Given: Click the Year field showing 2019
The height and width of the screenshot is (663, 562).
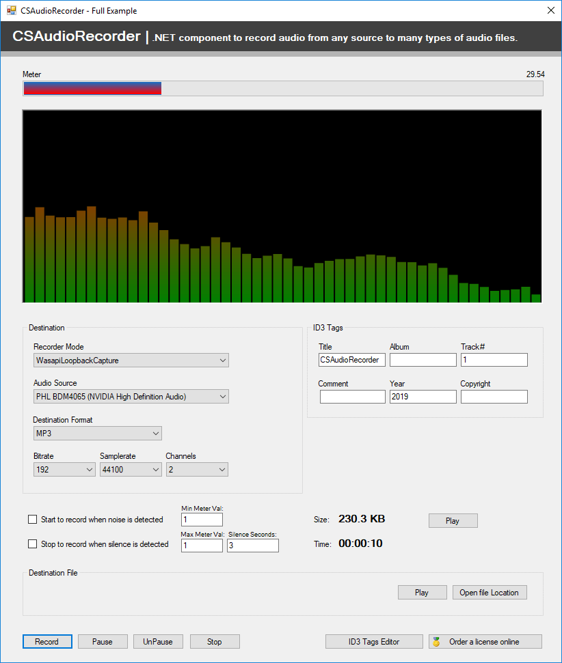Looking at the screenshot, I should pyautogui.click(x=423, y=397).
